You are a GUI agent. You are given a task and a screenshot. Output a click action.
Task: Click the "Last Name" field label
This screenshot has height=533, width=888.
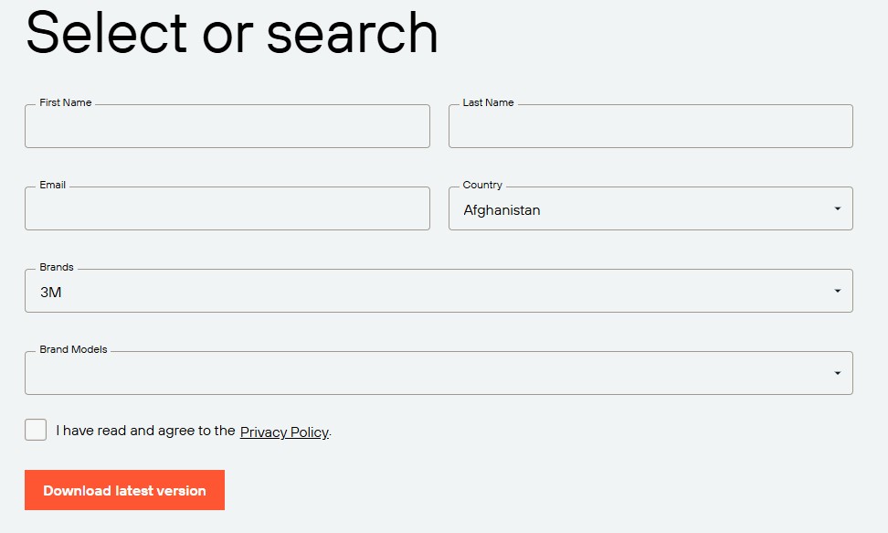pos(488,102)
